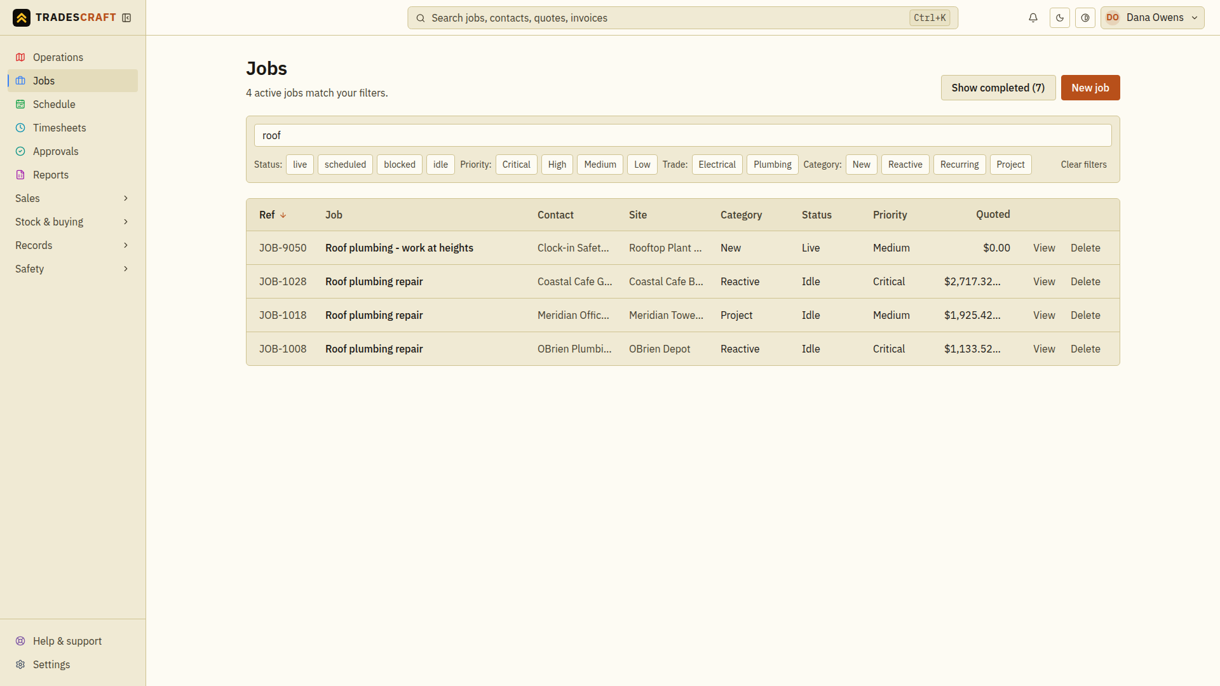Open Timesheets from the sidebar
Screen dimensions: 1220x686
pyautogui.click(x=72, y=128)
